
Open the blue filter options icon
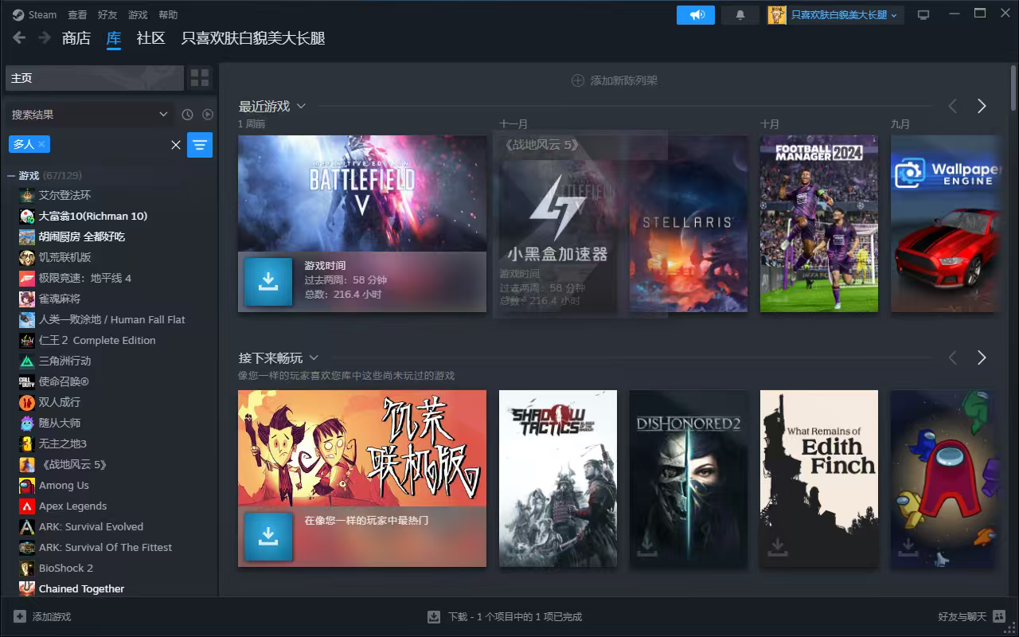coord(200,144)
